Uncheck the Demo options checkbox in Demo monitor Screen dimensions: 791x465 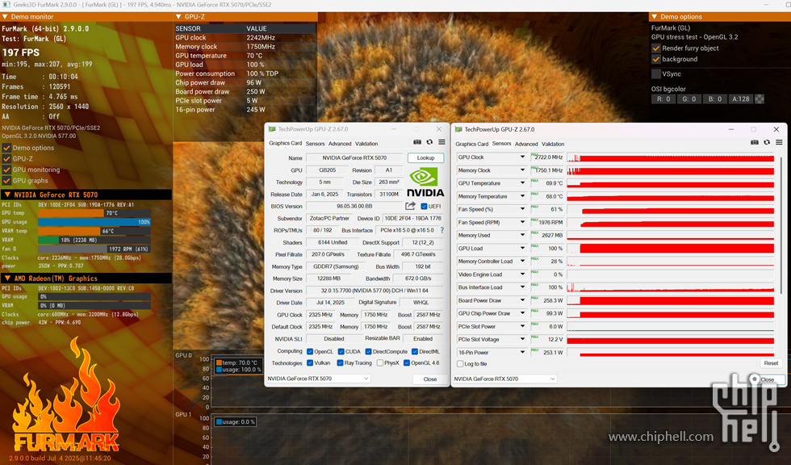click(x=6, y=148)
